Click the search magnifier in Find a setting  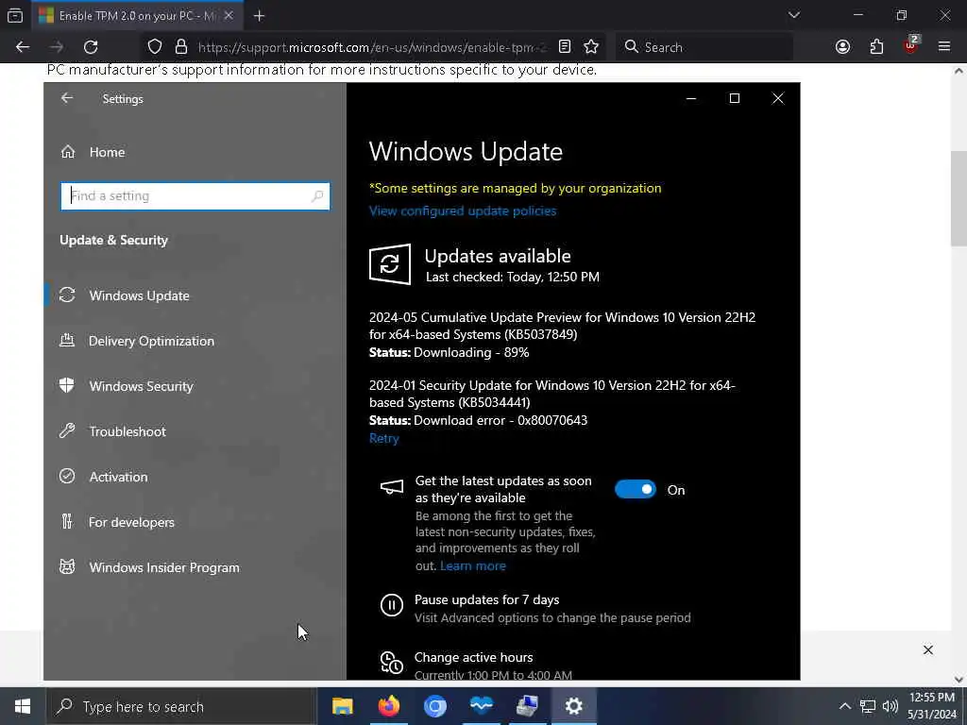coord(317,196)
